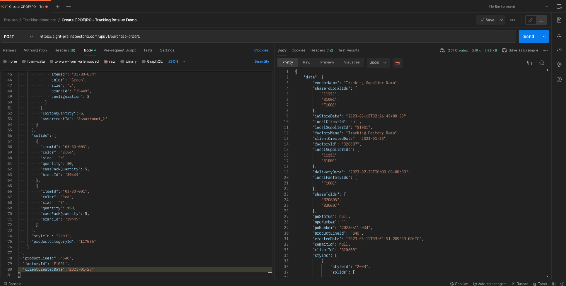Open response options ellipsis menu

click(x=546, y=50)
